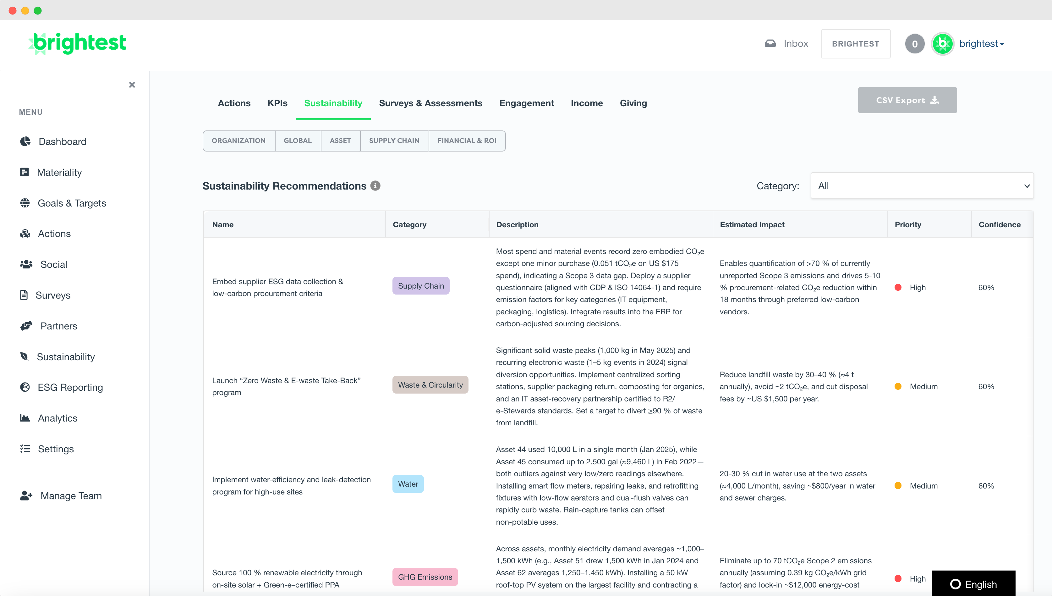The height and width of the screenshot is (596, 1052).
Task: Open ESG Reporting in sidebar
Action: click(70, 387)
